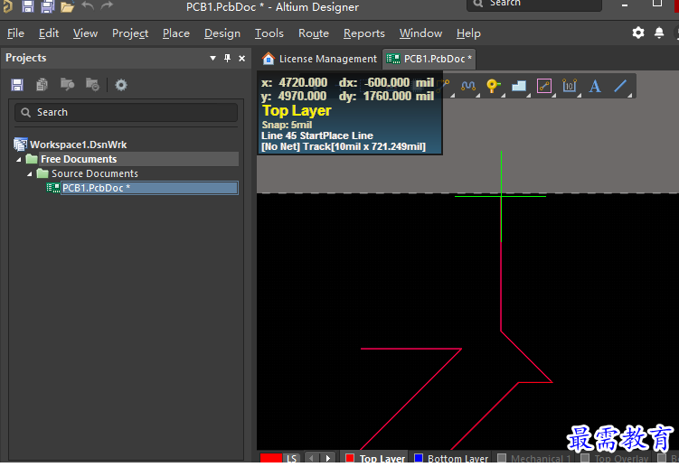Expand Place Track tool submenu arrow

pos(554,96)
